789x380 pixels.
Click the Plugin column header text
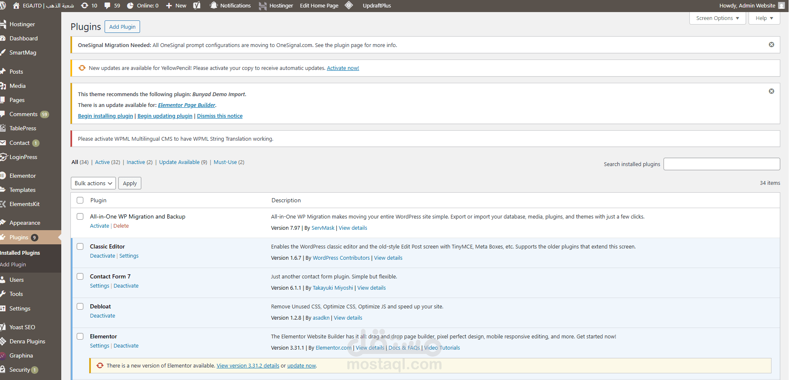[x=98, y=200]
